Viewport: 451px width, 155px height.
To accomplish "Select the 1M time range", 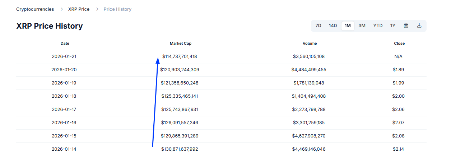I will pos(348,25).
